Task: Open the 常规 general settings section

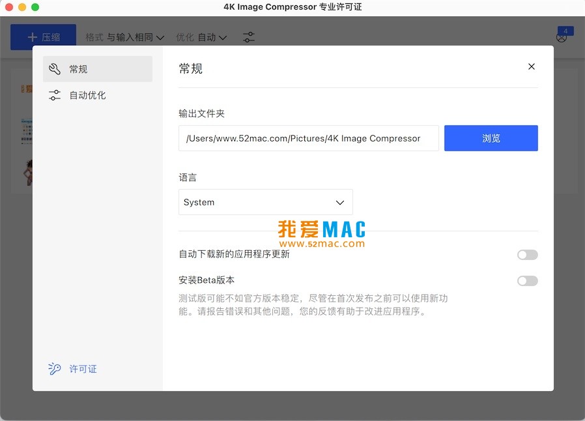Action: click(x=97, y=69)
